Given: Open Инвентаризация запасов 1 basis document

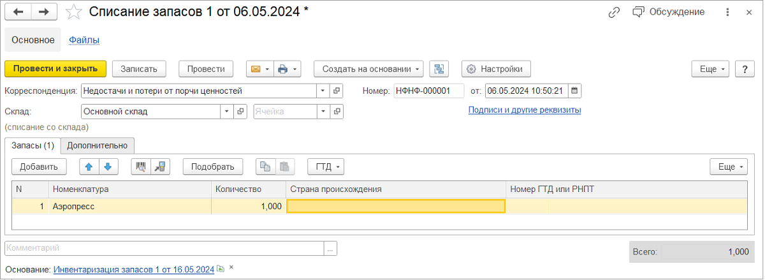Looking at the screenshot, I should pos(134,269).
